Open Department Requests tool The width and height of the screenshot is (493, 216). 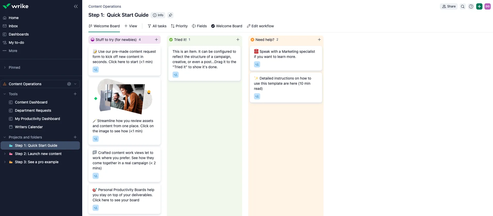33,110
